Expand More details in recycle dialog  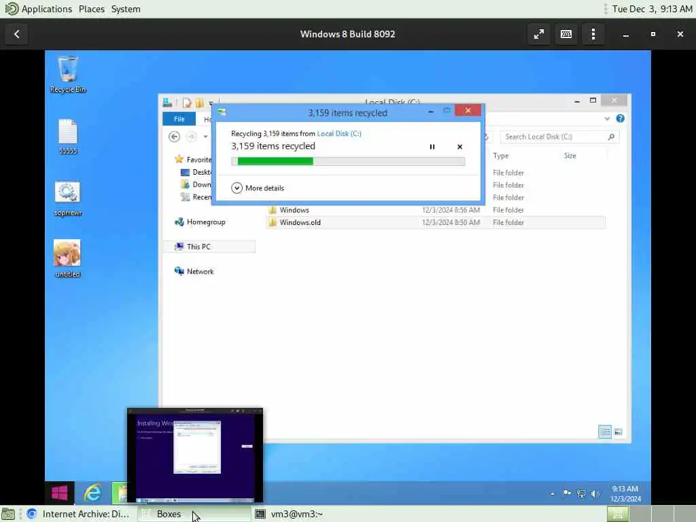coord(258,188)
